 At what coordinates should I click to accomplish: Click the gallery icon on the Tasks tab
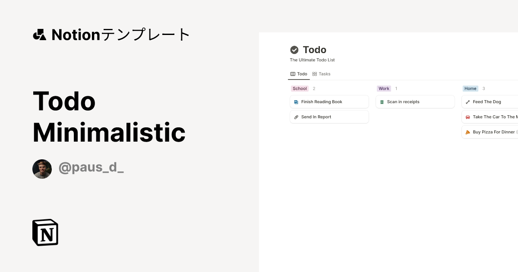[314, 74]
